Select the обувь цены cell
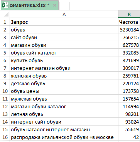Screen dimensions: 140x142 (x=64, y=91)
